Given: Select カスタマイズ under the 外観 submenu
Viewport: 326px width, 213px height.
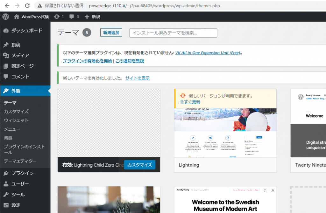Looking at the screenshot, I should pyautogui.click(x=16, y=112).
